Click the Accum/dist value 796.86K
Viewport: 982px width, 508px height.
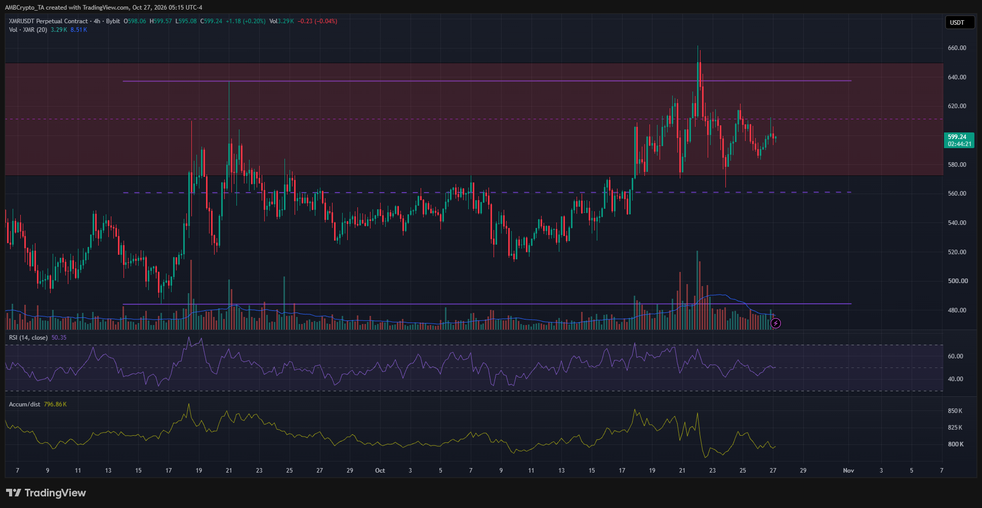pyautogui.click(x=55, y=404)
